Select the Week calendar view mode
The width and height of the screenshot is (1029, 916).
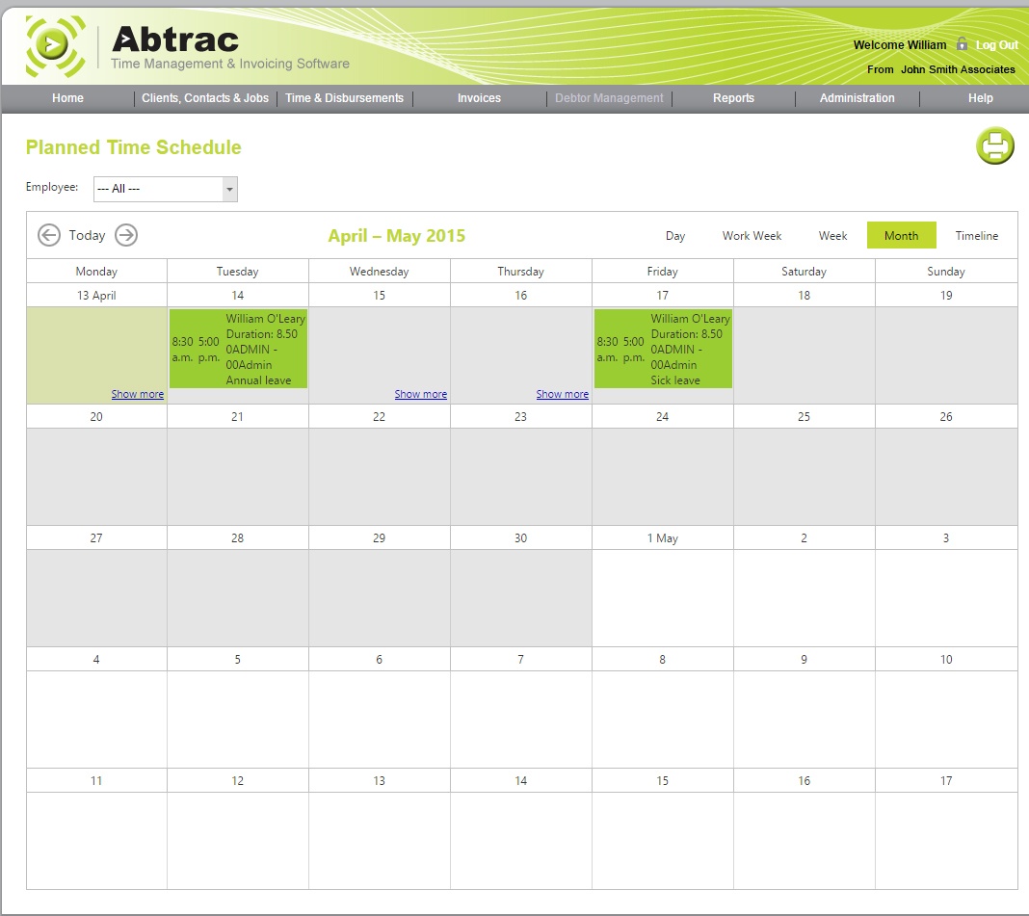[x=832, y=235]
